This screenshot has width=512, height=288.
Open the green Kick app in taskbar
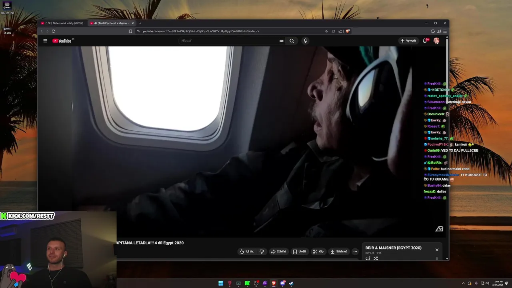click(247, 283)
